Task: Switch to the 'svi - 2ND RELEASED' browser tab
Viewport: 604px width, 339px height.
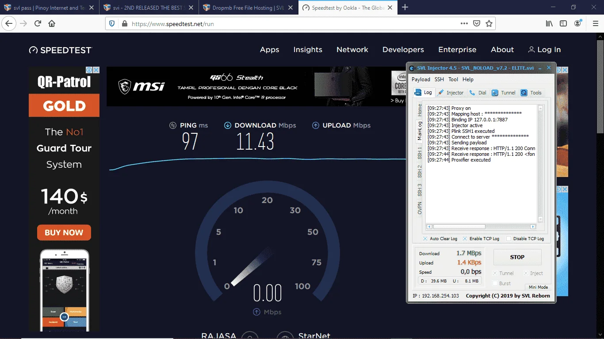Action: pyautogui.click(x=149, y=8)
